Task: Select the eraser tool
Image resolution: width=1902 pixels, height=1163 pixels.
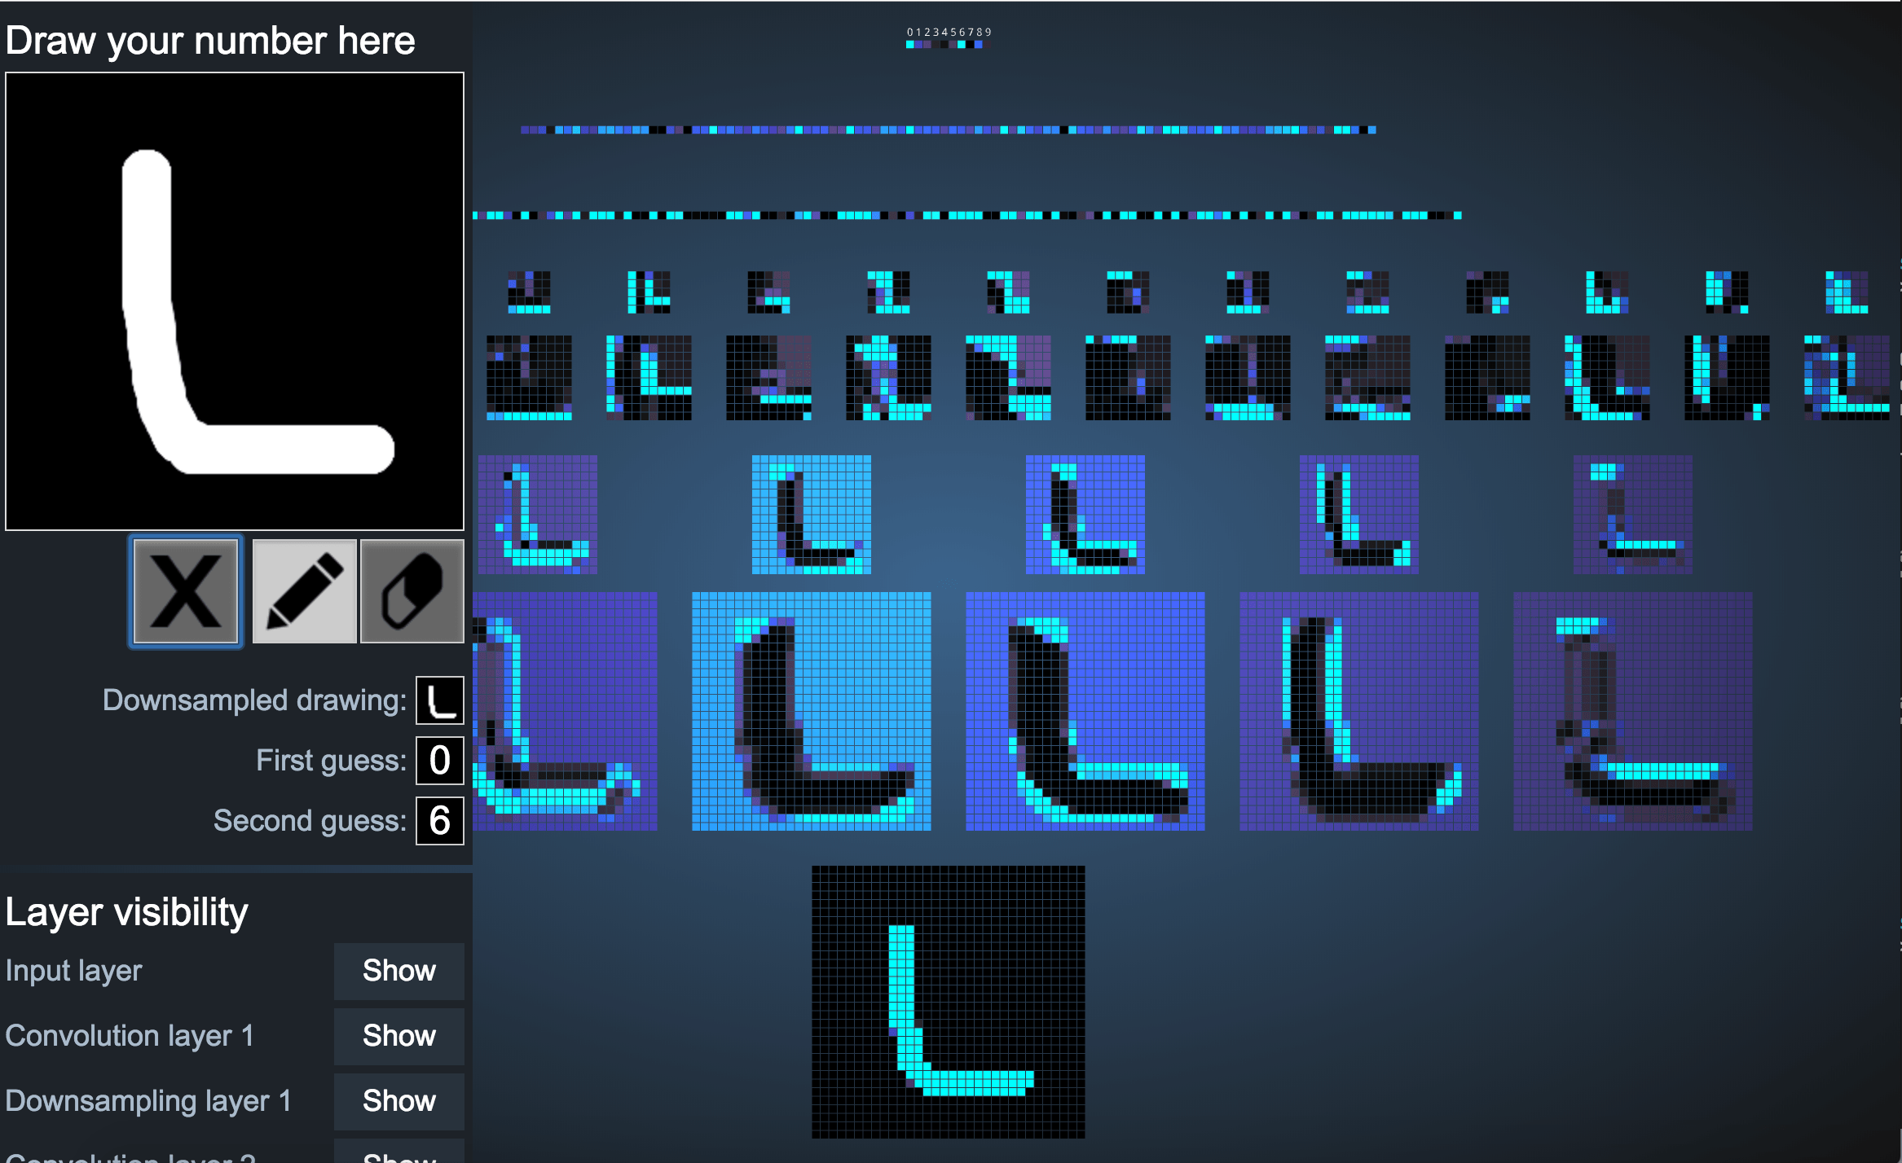Action: (412, 591)
